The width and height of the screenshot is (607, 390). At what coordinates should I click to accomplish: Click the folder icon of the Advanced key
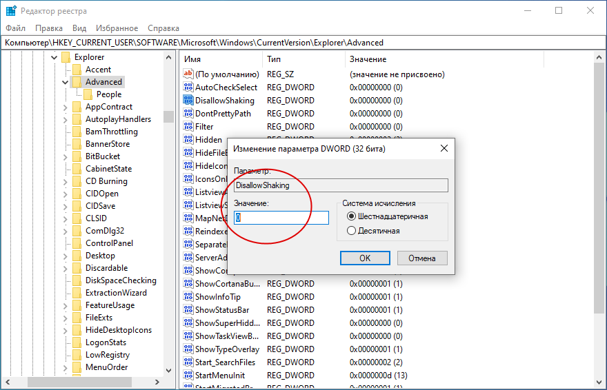pos(77,82)
